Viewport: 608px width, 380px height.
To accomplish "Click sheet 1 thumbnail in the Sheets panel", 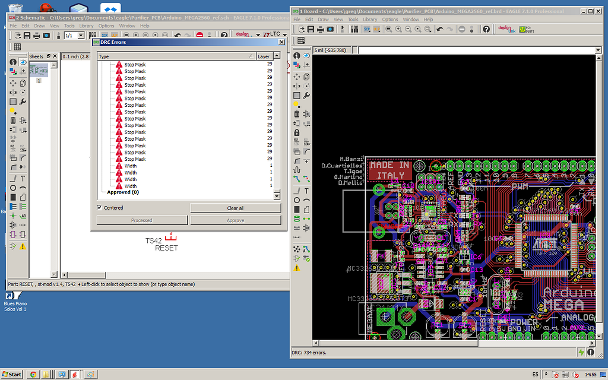I will click(x=39, y=71).
